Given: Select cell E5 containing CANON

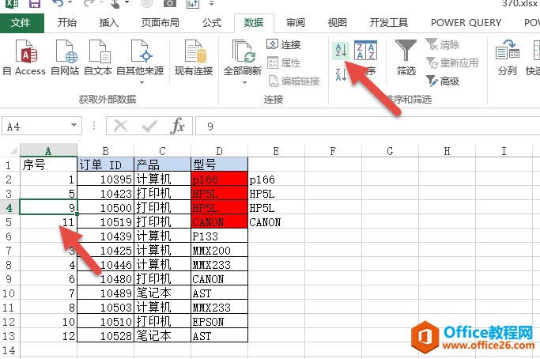Looking at the screenshot, I should (276, 222).
